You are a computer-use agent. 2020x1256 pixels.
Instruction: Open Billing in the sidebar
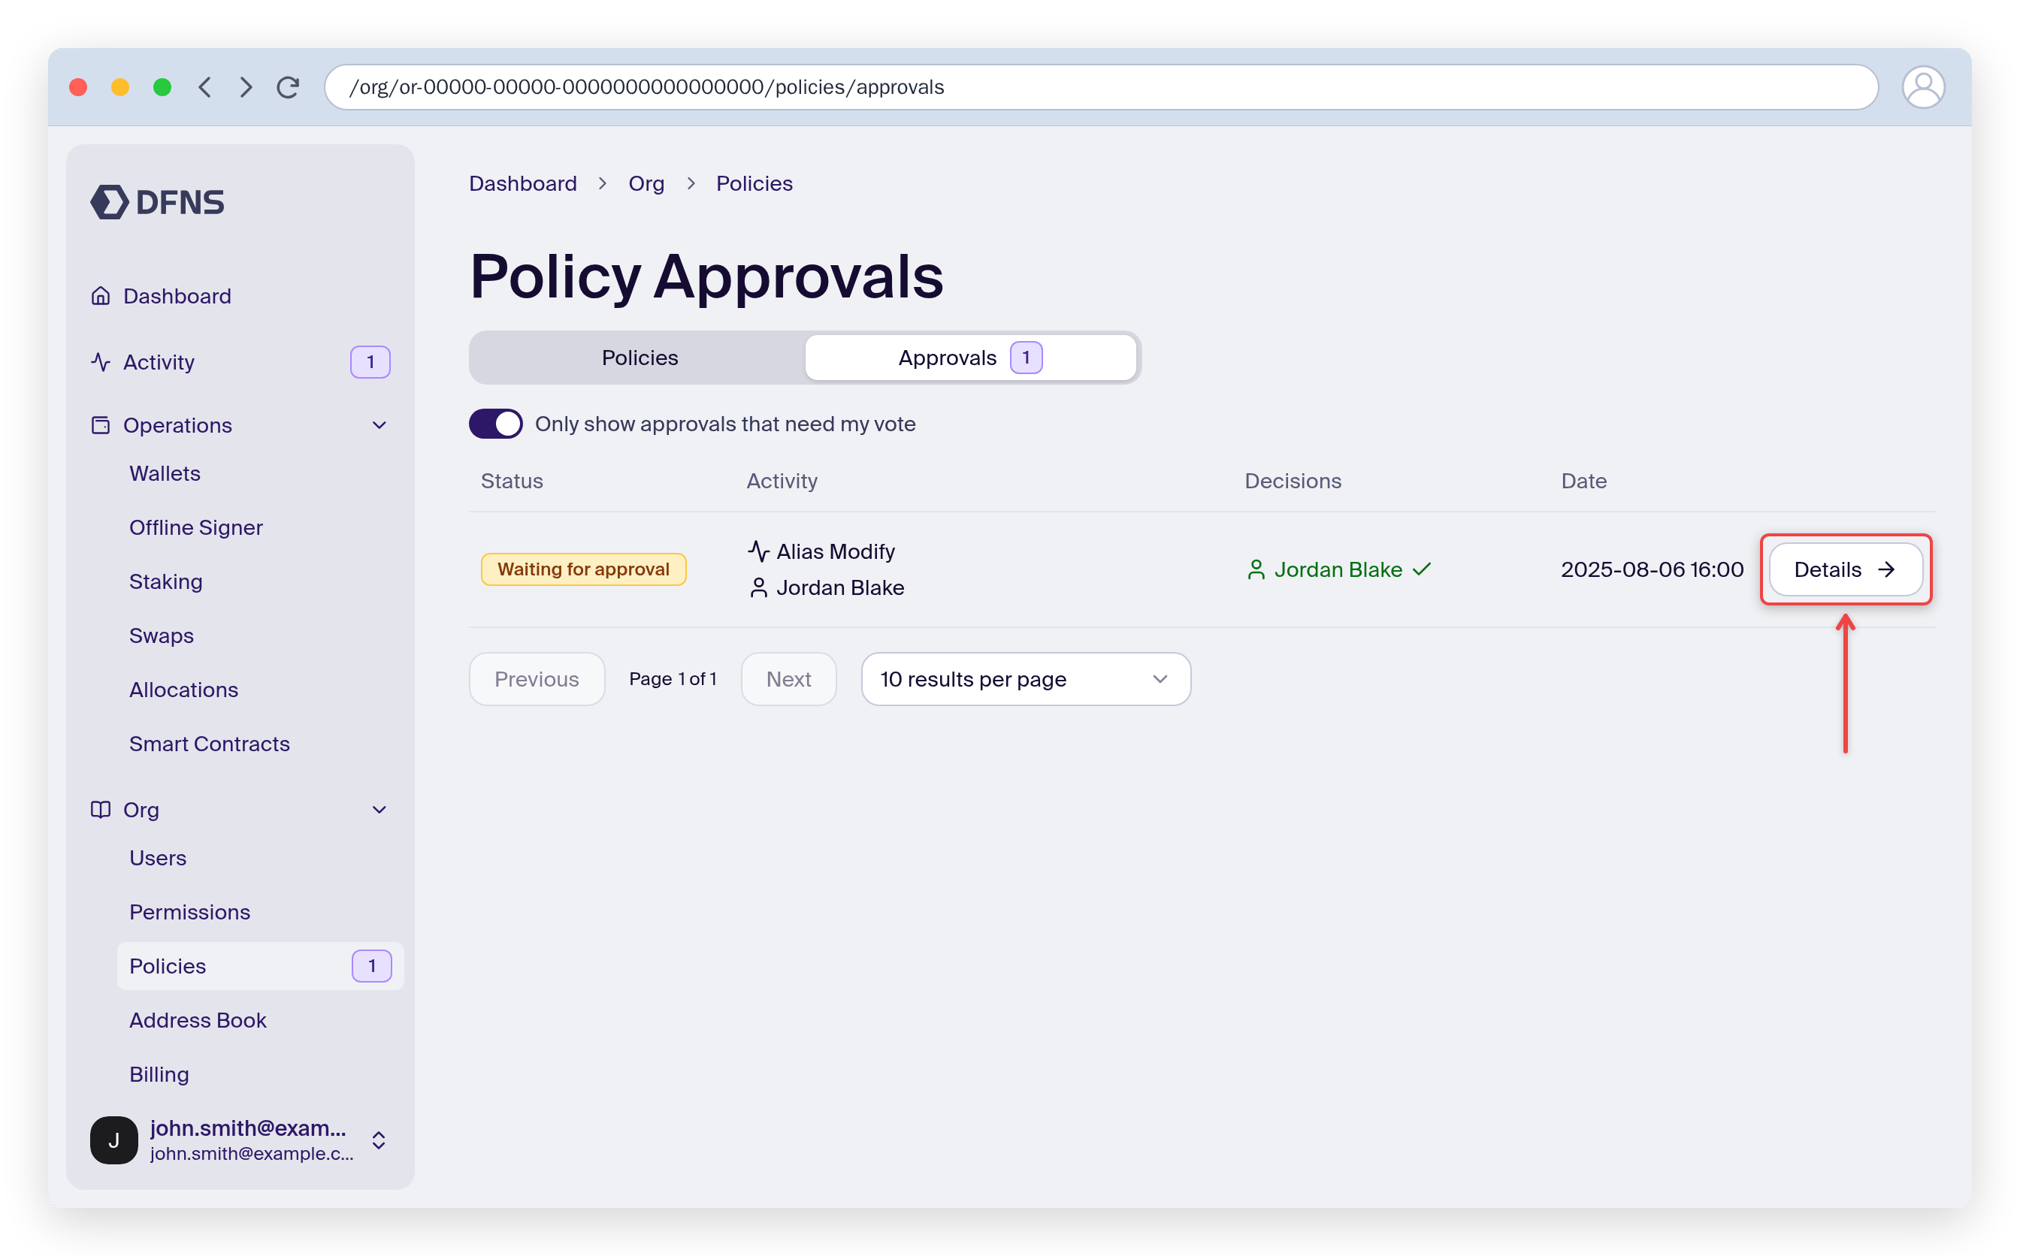[159, 1074]
